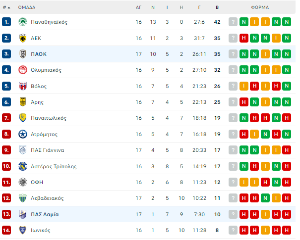Click the Λεβαδειακός green crest
300x240 pixels.
[23, 198]
